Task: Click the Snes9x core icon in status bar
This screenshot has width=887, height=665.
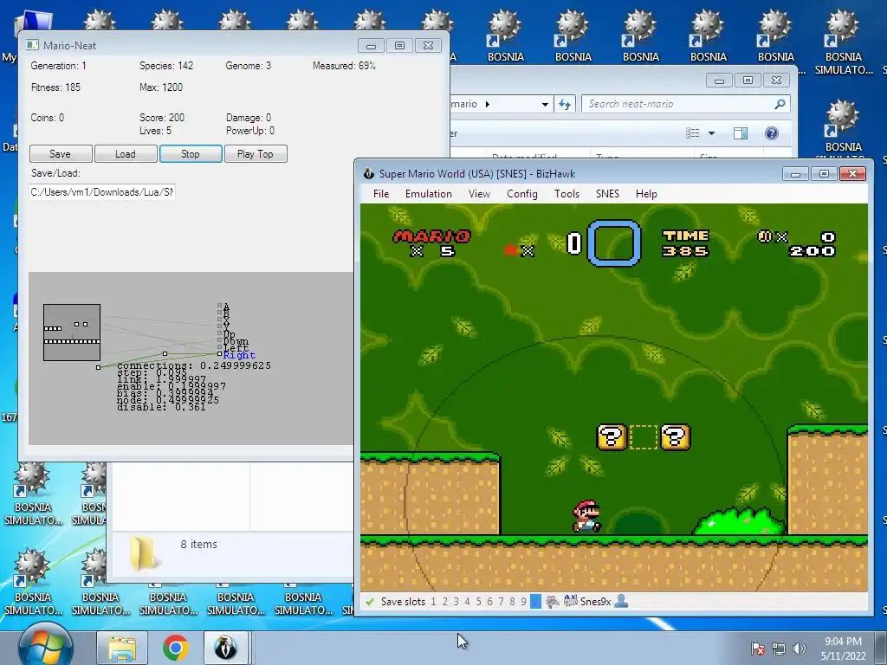Action: click(570, 601)
